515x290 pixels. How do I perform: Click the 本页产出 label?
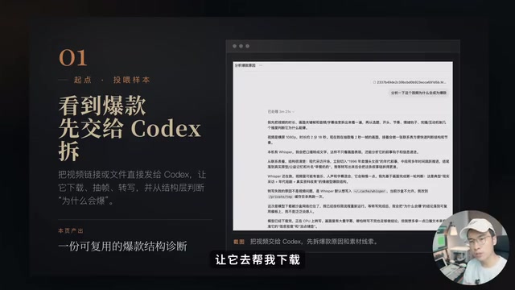click(71, 231)
